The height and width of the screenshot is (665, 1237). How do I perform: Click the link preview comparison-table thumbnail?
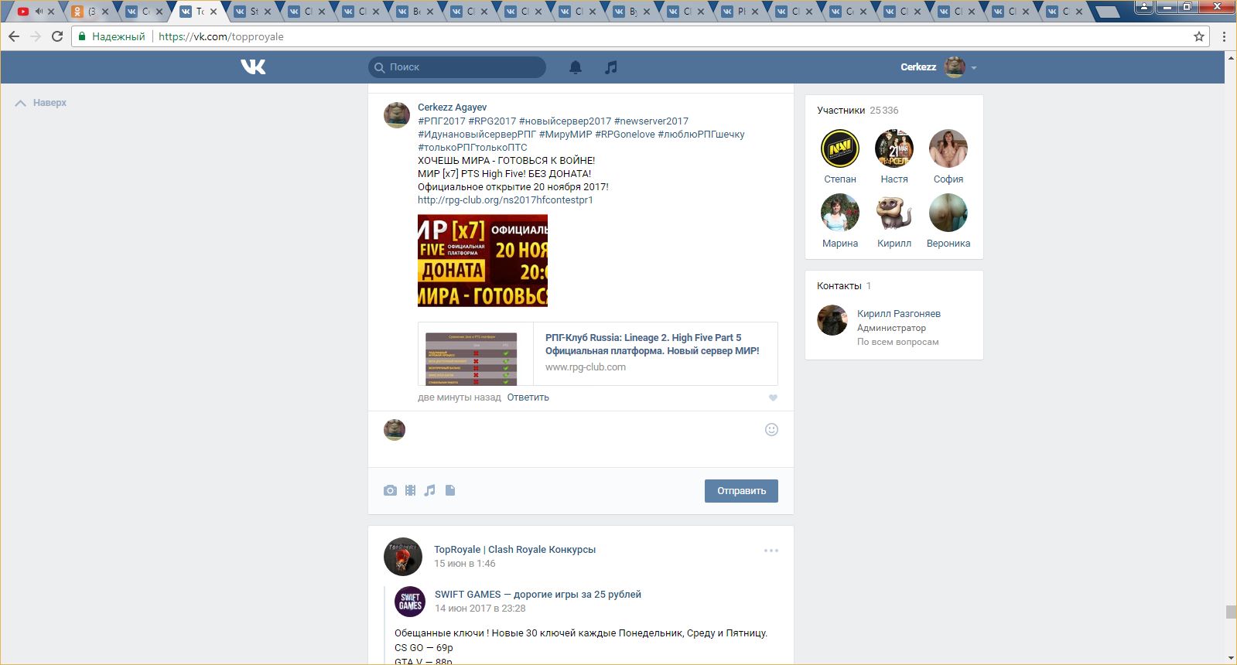tap(471, 359)
